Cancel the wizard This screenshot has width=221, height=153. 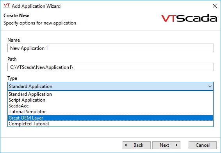[203, 145]
